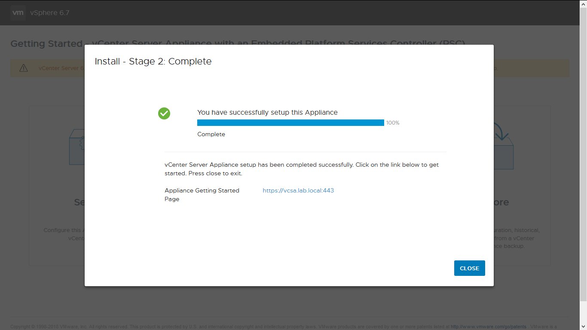Click the 'Appliance Getting Started Page' label

tap(202, 195)
